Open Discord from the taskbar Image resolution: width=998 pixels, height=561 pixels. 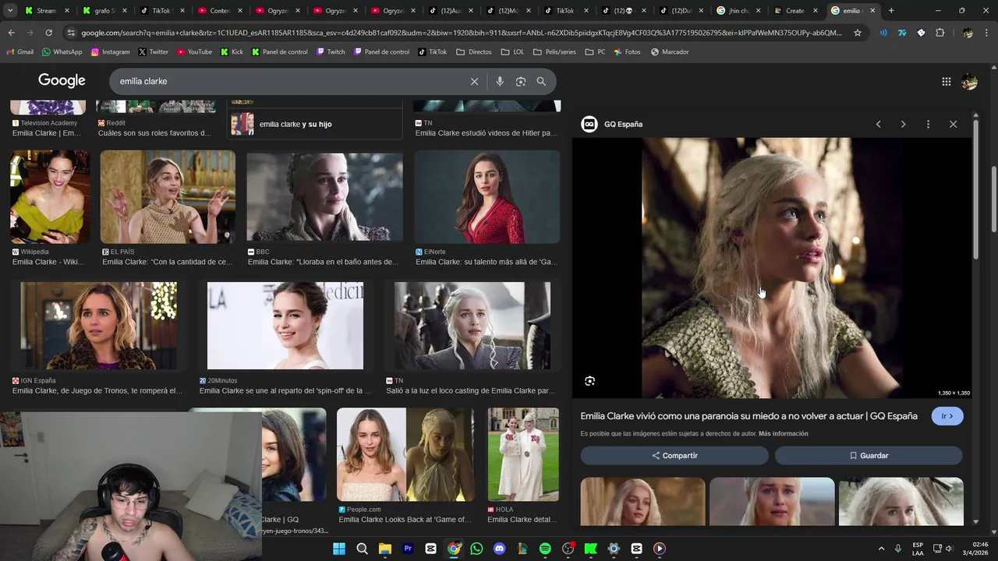point(500,549)
